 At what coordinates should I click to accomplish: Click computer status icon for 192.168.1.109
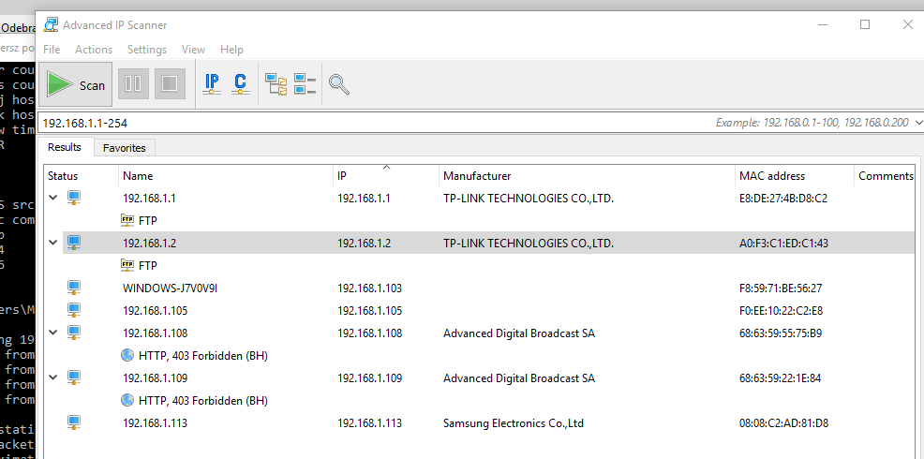point(74,378)
